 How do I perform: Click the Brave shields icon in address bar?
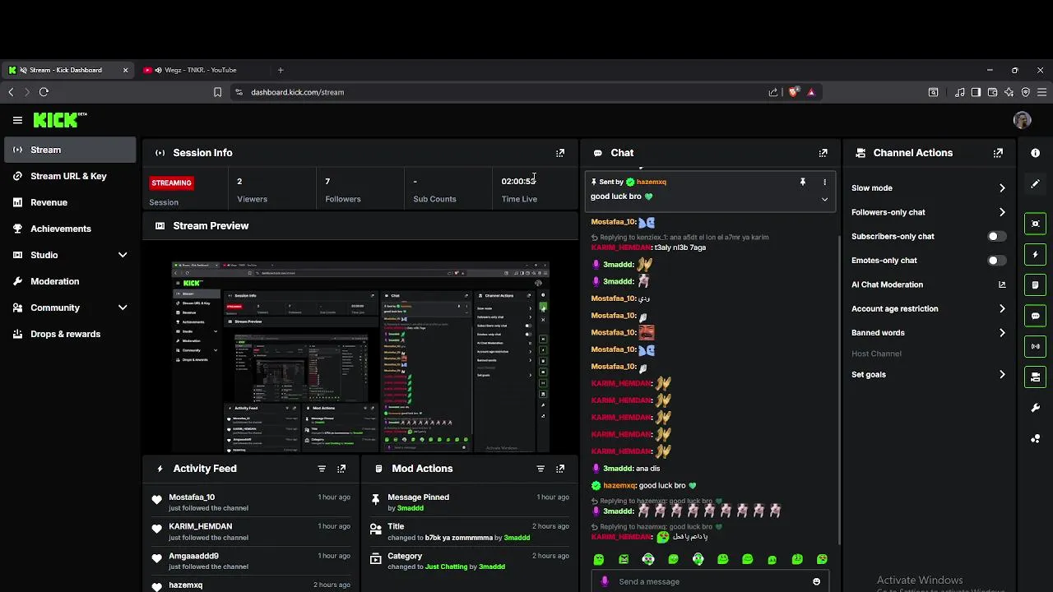[x=793, y=92]
